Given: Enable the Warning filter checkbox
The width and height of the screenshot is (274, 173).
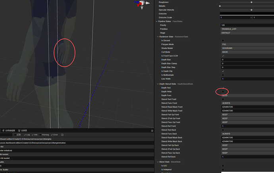Looking at the screenshot, I should coord(40,135).
